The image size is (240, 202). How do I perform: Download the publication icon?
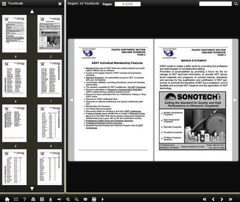tap(51, 199)
